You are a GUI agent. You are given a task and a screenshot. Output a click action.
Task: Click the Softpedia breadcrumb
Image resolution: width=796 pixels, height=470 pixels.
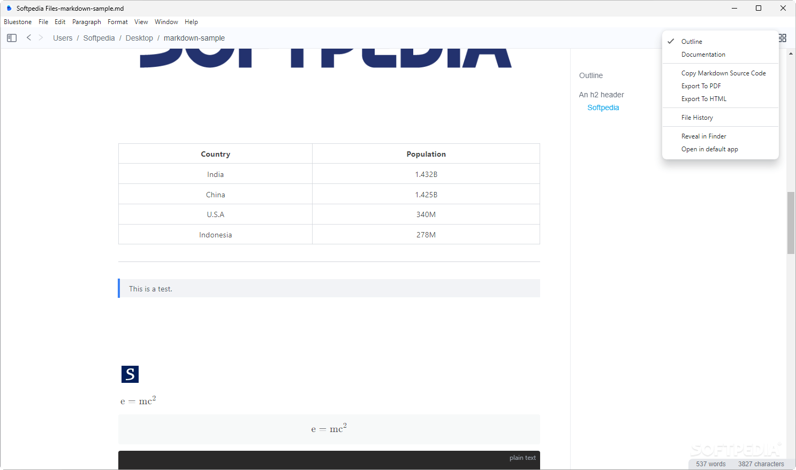tap(99, 38)
